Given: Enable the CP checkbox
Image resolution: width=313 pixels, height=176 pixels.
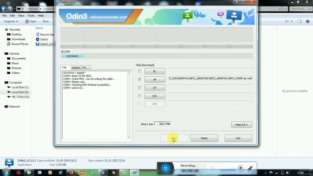Looking at the screenshot, I should 139,88.
